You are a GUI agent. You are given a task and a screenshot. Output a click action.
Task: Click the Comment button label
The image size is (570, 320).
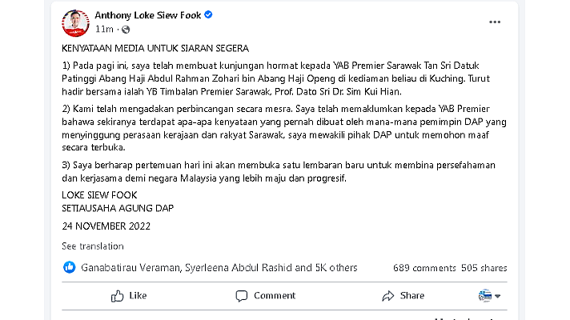point(275,296)
